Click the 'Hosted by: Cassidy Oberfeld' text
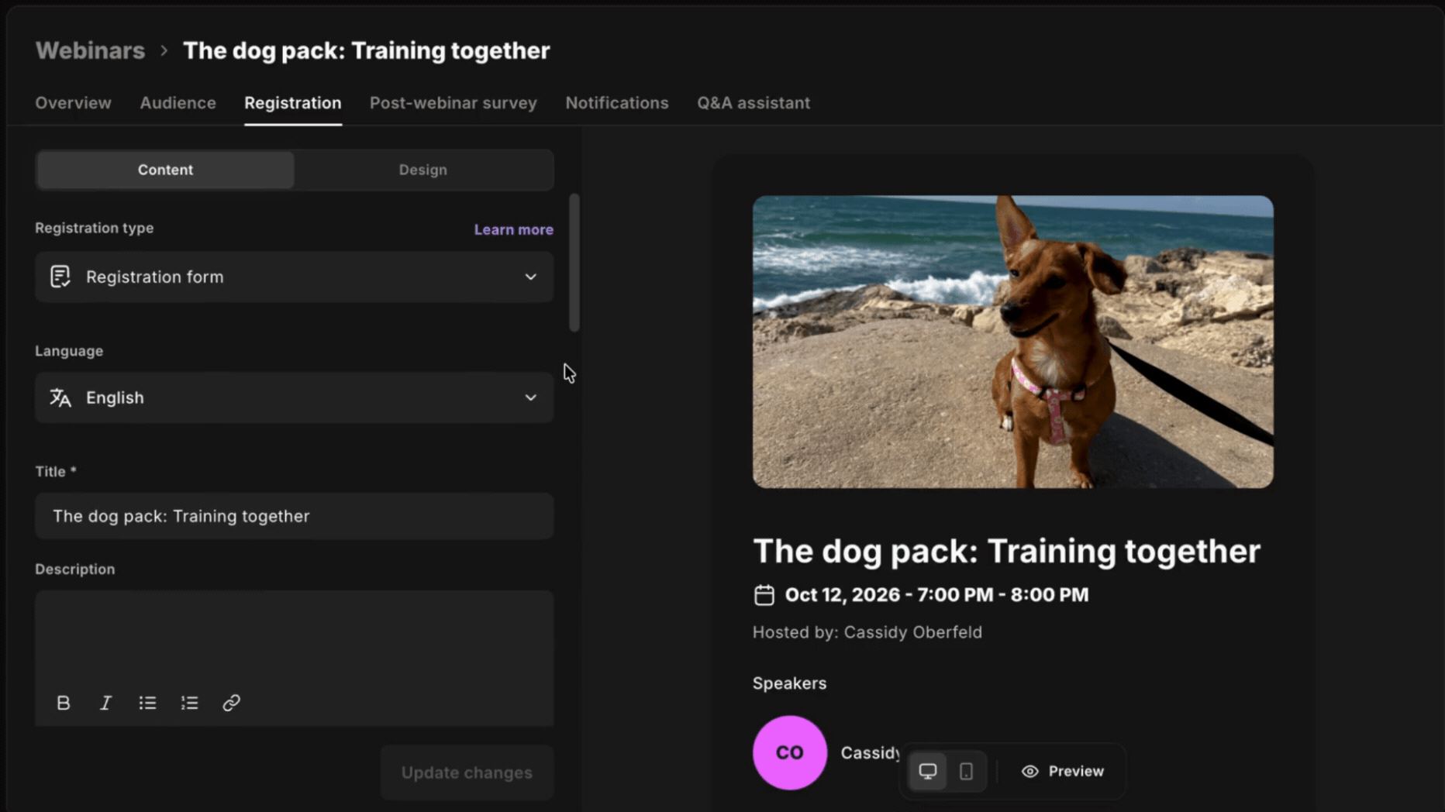This screenshot has height=812, width=1445. tap(867, 632)
